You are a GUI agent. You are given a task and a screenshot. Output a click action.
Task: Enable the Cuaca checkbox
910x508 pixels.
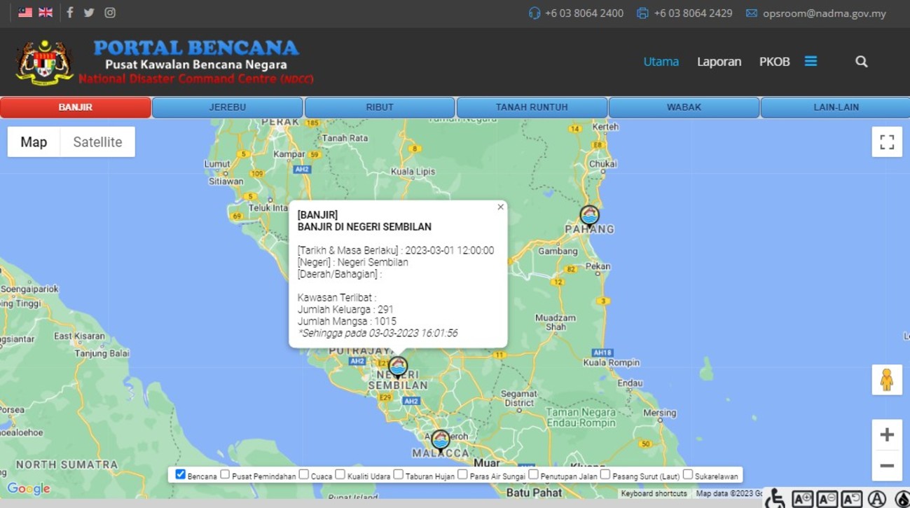[303, 474]
